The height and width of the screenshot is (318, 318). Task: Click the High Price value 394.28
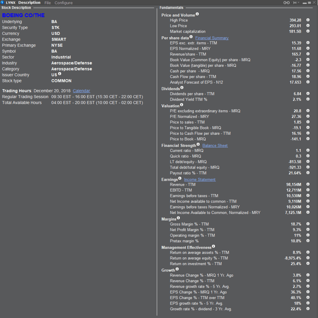295,20
